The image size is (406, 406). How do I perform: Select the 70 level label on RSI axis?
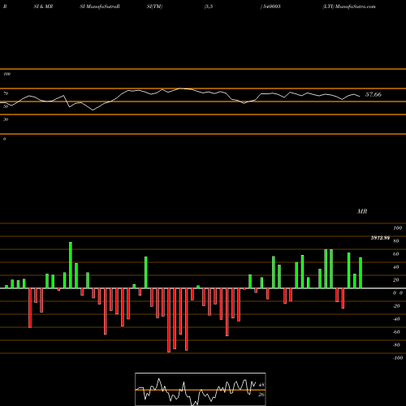pyautogui.click(x=6, y=93)
